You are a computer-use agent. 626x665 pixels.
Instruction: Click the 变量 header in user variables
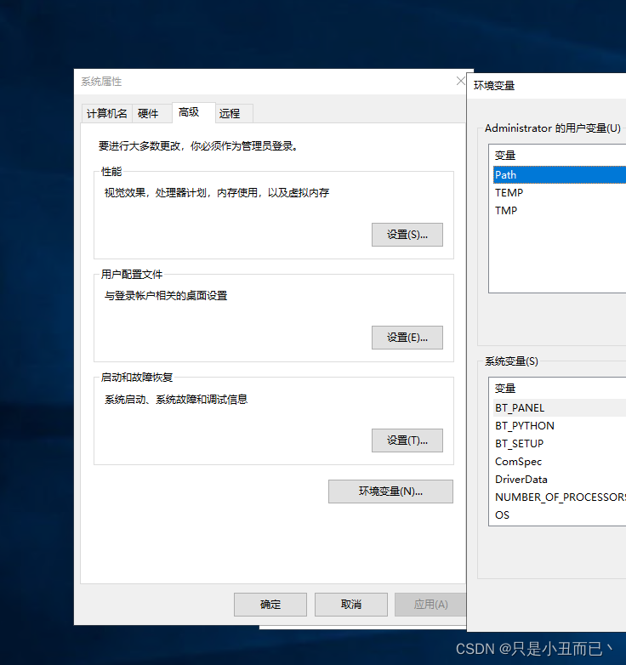click(x=504, y=156)
